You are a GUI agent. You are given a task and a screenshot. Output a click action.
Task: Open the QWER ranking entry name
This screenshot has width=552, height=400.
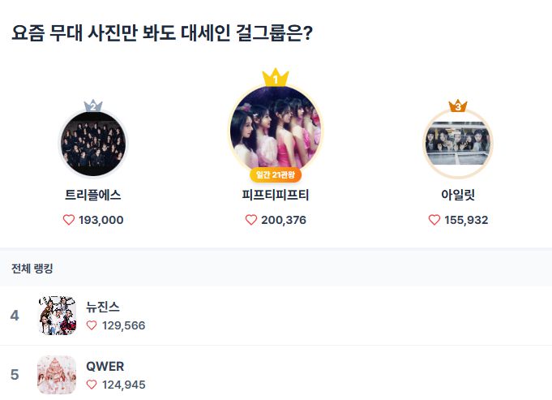[105, 366]
